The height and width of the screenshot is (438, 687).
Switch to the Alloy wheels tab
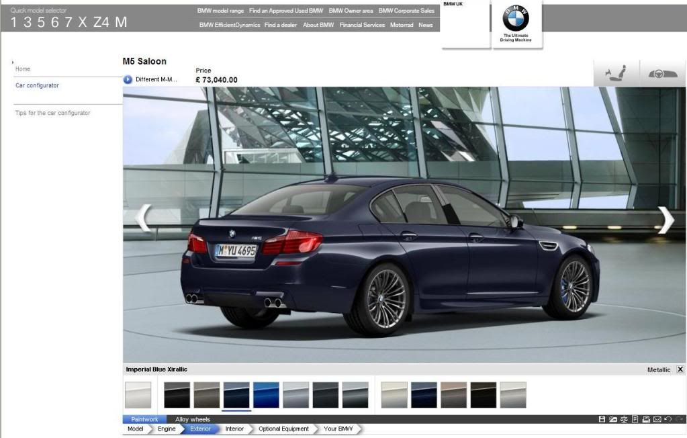(x=192, y=419)
